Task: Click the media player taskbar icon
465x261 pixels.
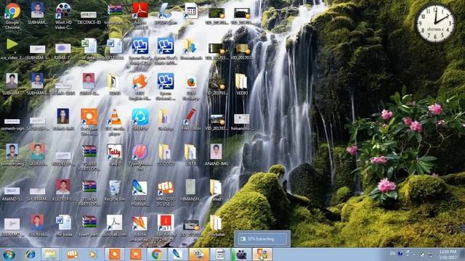Action: pos(92,254)
